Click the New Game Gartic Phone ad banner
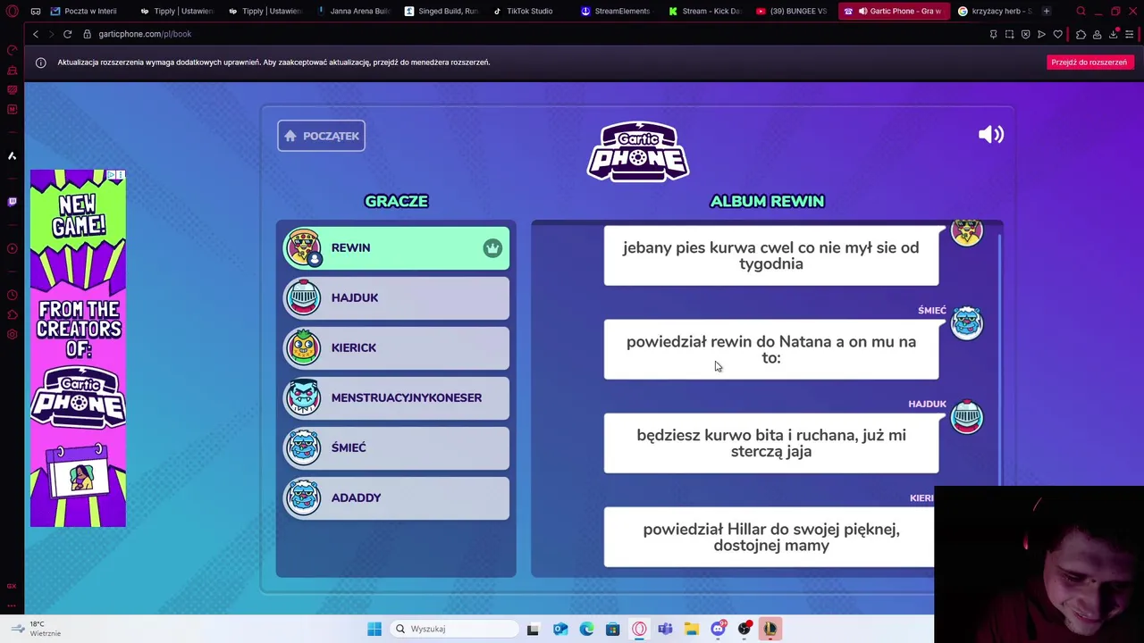 coord(78,348)
